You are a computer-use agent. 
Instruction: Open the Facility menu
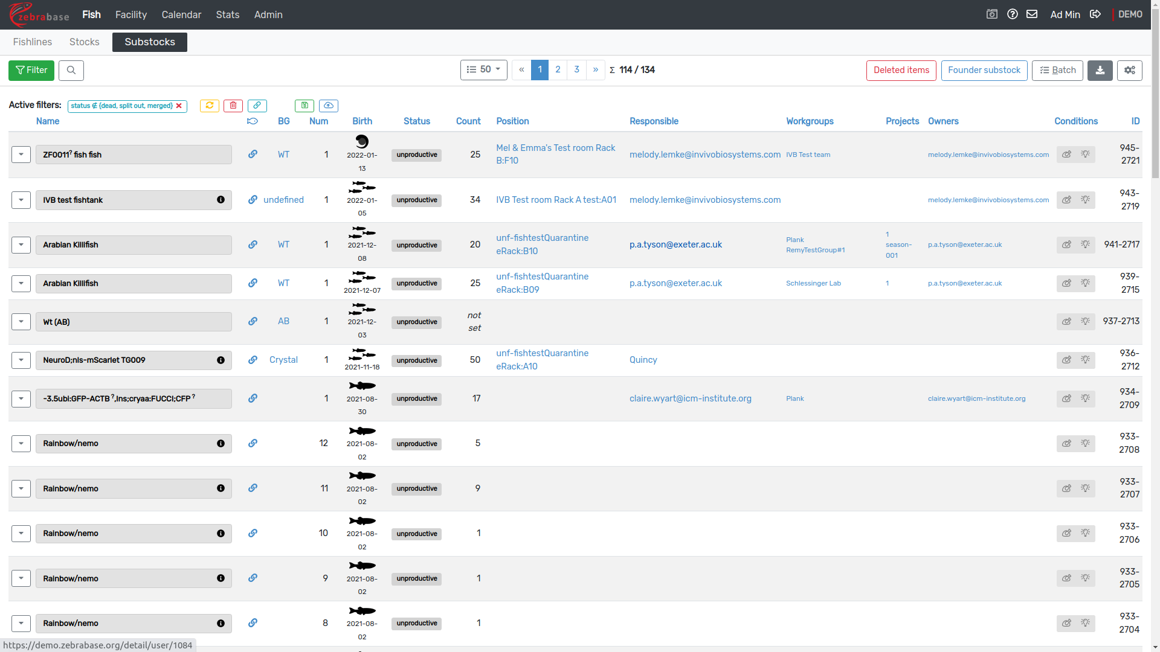click(131, 14)
